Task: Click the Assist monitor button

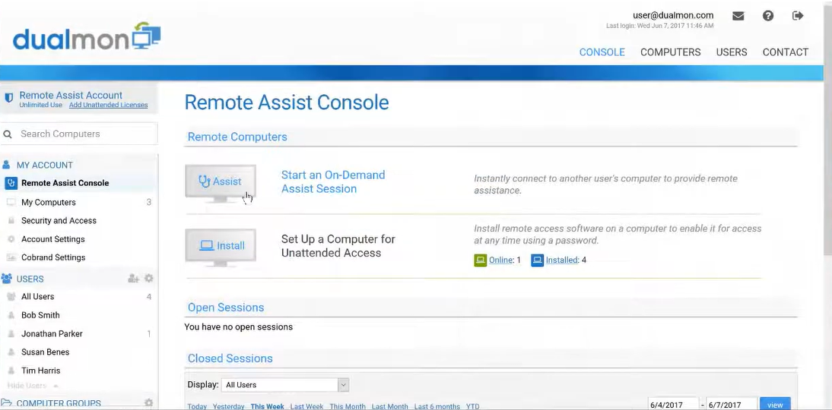Action: click(221, 183)
